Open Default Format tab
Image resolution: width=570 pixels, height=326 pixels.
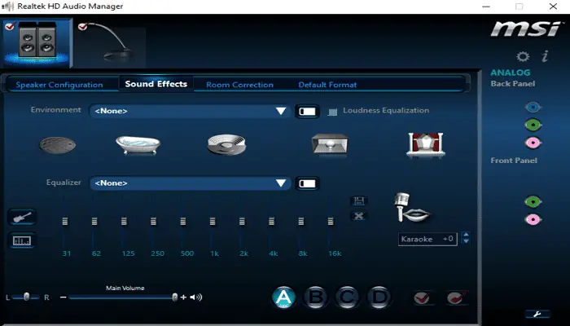(327, 85)
